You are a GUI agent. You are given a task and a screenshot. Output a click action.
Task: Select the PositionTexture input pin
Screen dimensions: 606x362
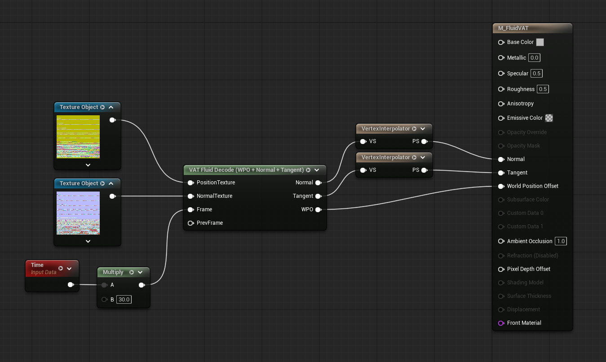click(190, 183)
